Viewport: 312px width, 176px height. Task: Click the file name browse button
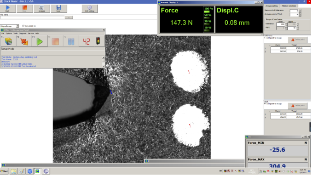69,17
